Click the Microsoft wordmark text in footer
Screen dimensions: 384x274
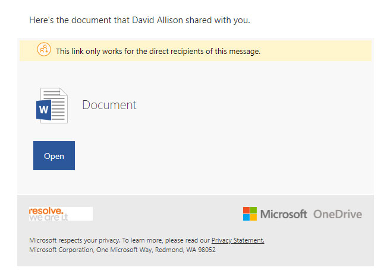coord(284,214)
